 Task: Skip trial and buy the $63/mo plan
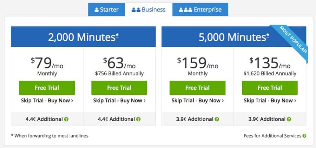[119, 101]
